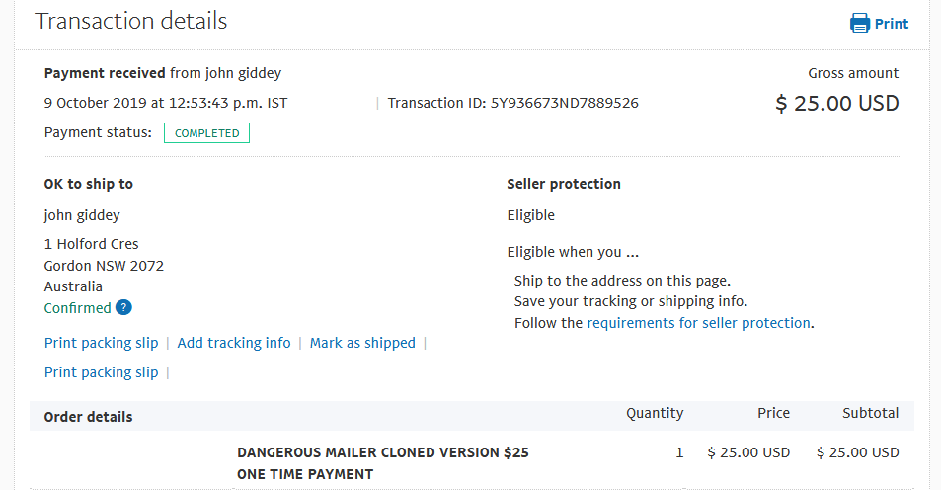Click the COMPLETED payment status badge
Image resolution: width=941 pixels, height=490 pixels.
207,133
